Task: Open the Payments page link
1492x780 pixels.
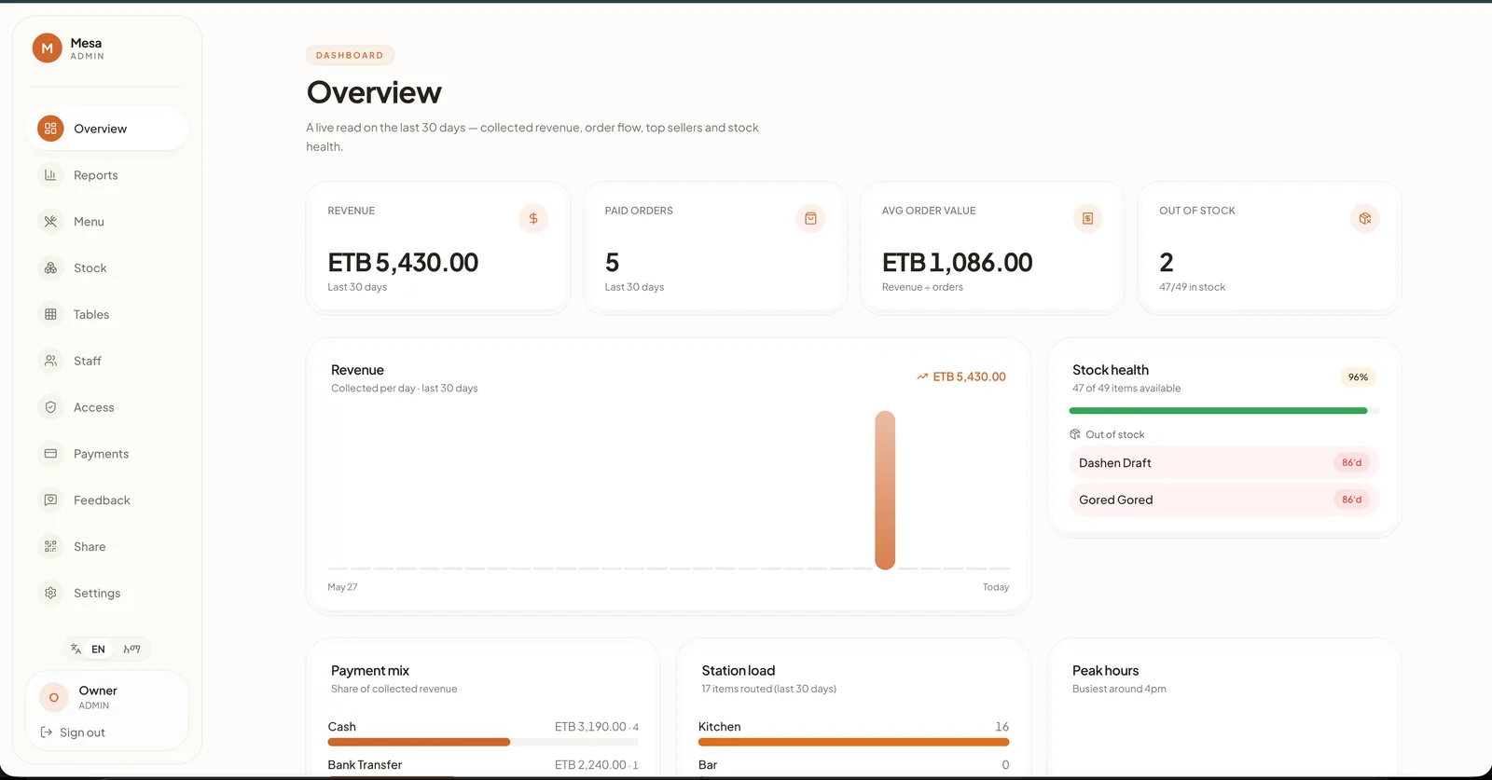Action: (106, 454)
